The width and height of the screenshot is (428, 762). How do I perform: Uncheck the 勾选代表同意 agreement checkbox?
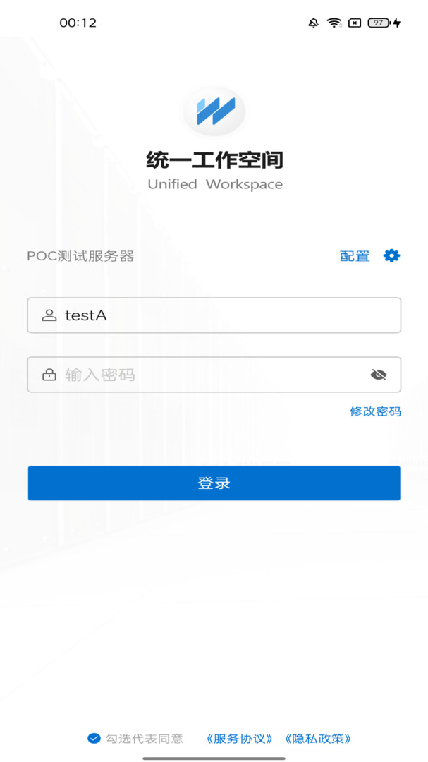pos(94,739)
